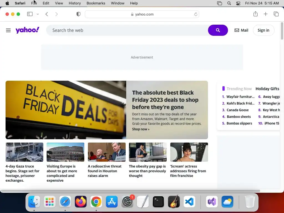Open the 'Scream' actress article headline

[x=188, y=171]
